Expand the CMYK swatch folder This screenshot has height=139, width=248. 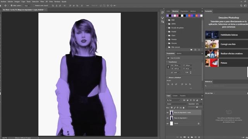(167, 24)
